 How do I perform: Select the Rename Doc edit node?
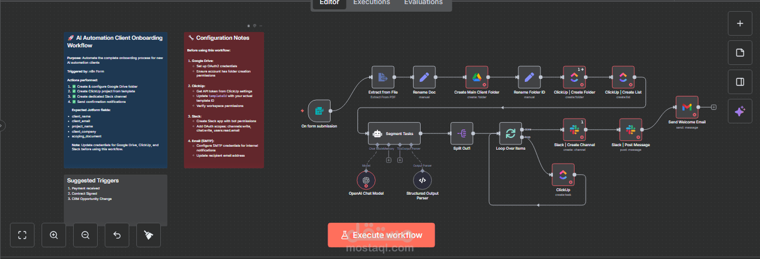click(x=425, y=77)
